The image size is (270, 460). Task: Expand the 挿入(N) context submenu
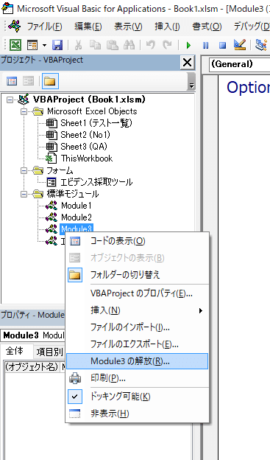click(x=137, y=310)
